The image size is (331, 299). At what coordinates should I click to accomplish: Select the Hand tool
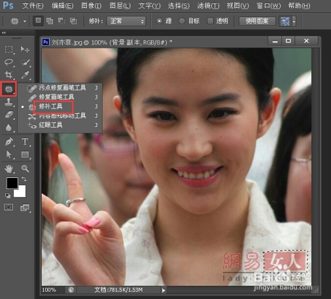coord(9,169)
